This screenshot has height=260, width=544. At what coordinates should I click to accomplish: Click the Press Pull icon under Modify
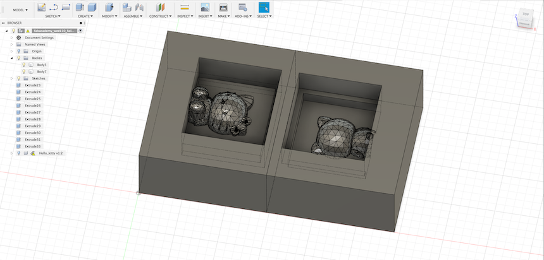click(109, 7)
